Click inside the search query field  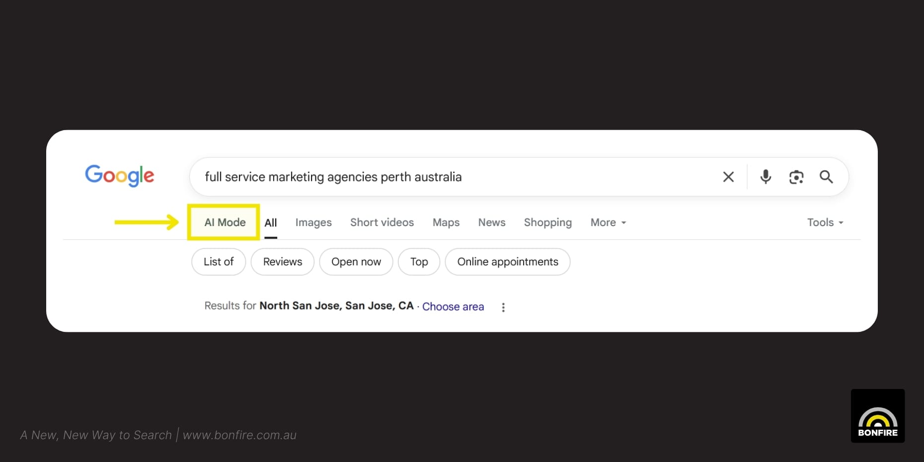tap(447, 177)
